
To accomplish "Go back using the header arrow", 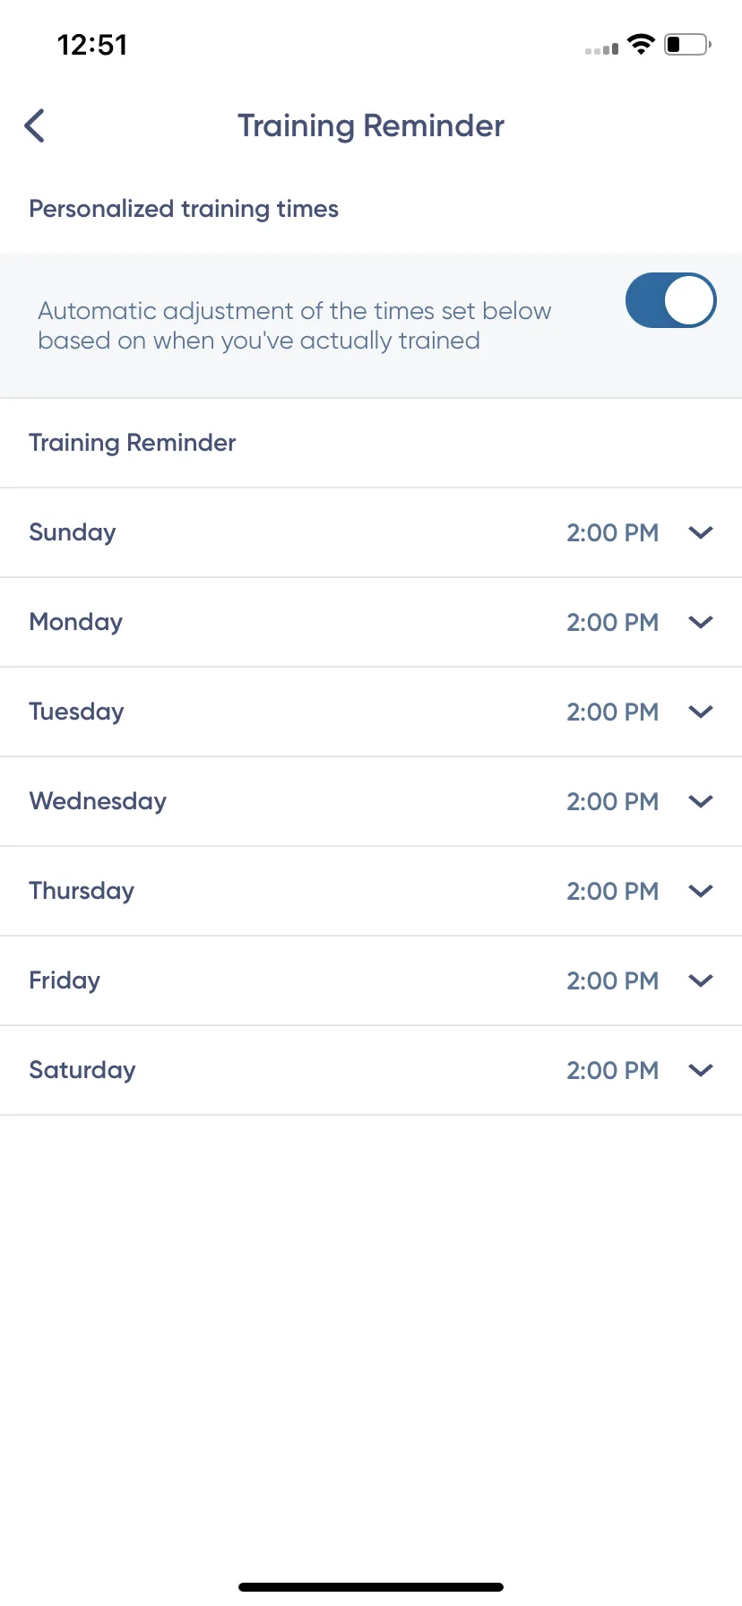I will tap(34, 125).
